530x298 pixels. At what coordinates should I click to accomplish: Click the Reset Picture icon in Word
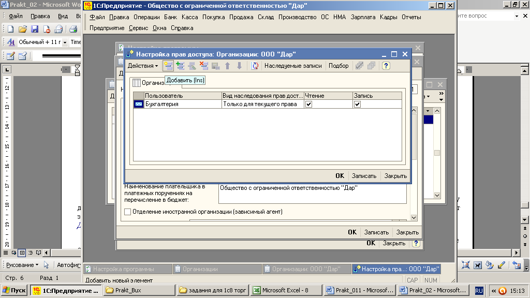pos(517,265)
